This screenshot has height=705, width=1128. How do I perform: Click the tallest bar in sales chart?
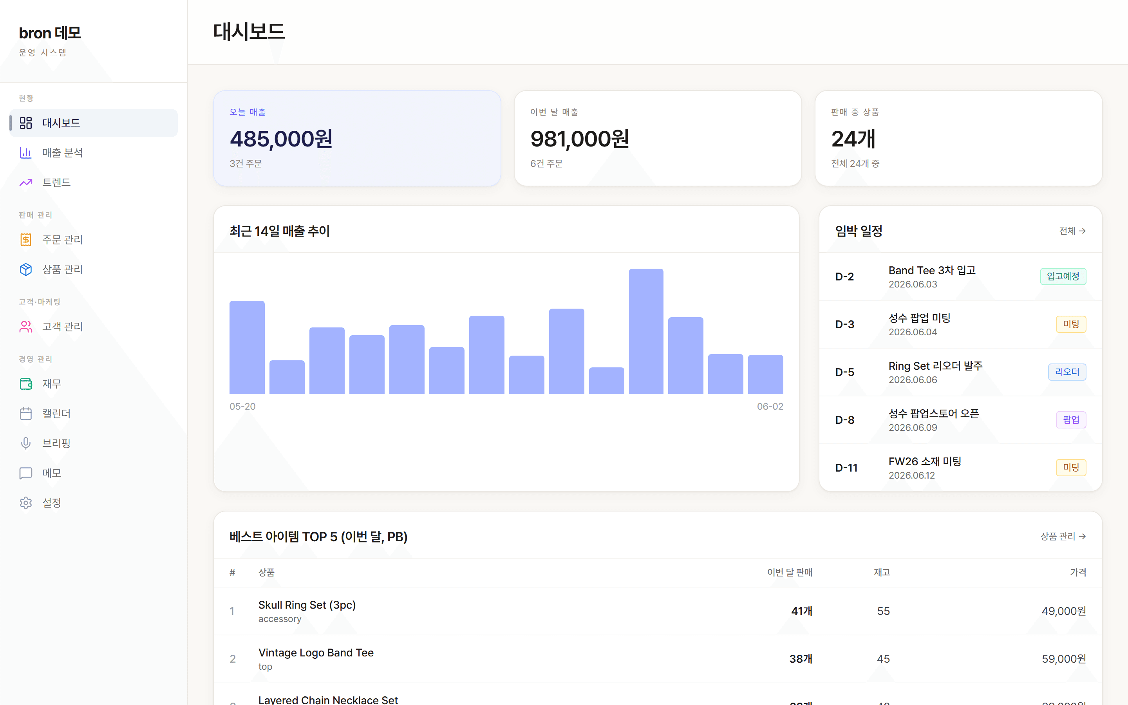click(646, 331)
